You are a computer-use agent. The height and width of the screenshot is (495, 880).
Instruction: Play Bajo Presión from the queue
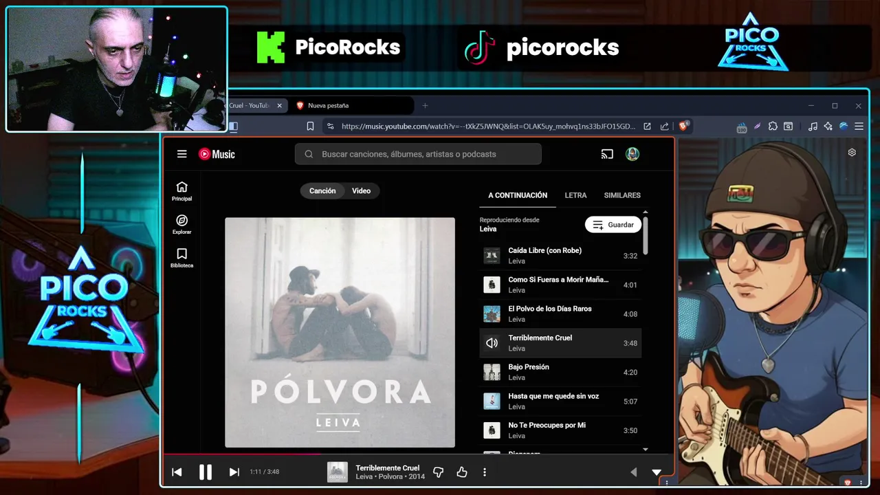click(560, 372)
